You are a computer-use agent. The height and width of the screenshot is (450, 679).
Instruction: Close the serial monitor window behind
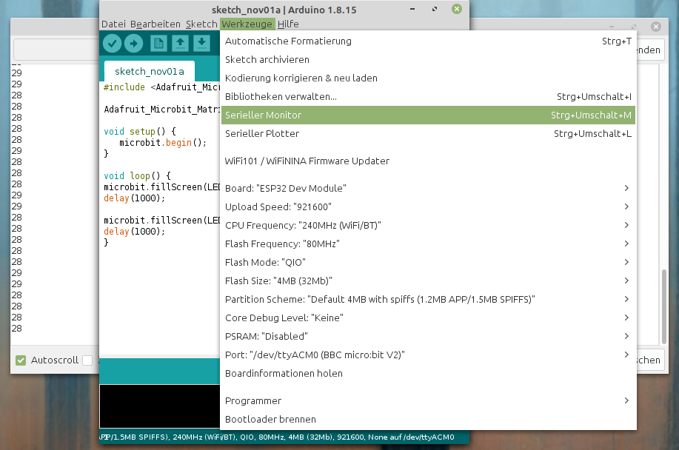click(x=656, y=27)
